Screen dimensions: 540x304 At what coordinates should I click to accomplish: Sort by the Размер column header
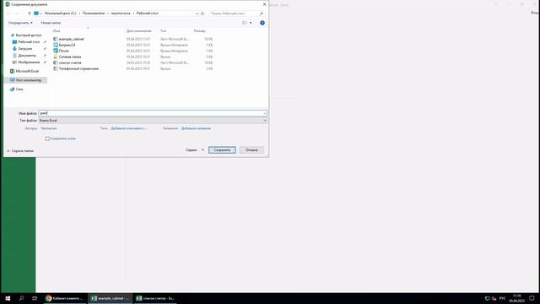click(x=199, y=31)
